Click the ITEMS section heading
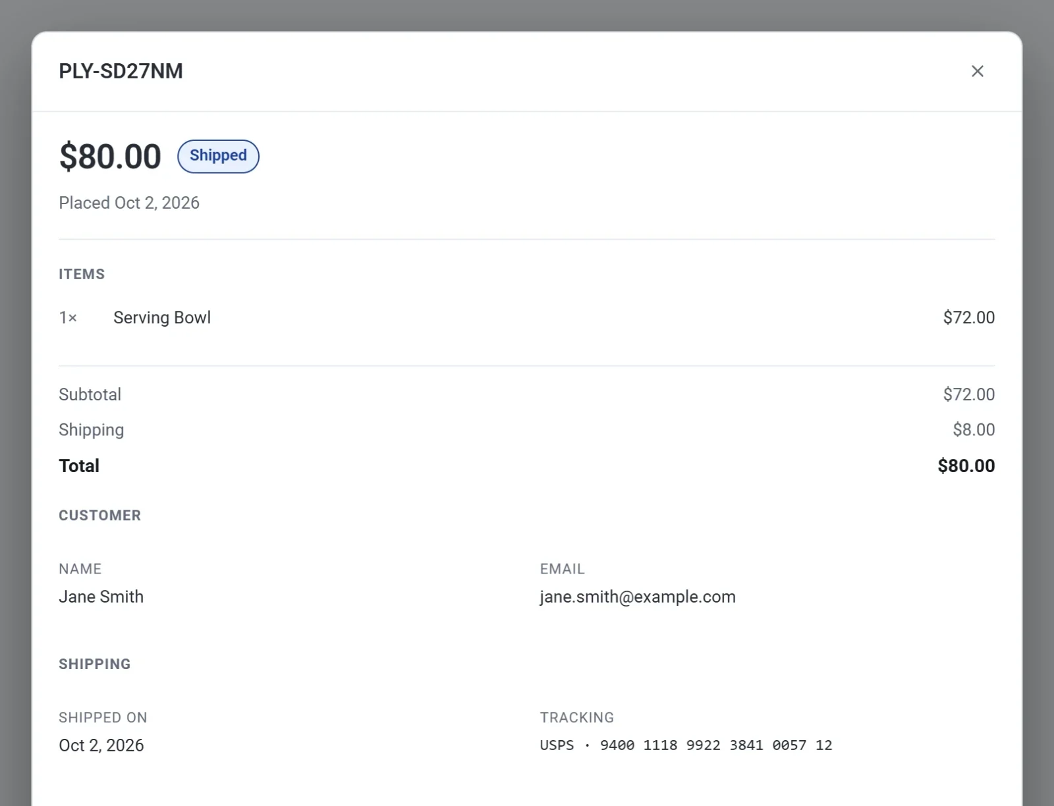This screenshot has height=806, width=1054. tap(82, 274)
